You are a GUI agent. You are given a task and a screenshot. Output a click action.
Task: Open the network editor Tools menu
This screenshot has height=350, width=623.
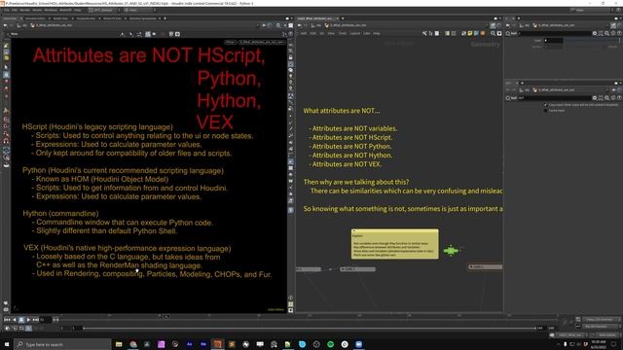[343, 33]
